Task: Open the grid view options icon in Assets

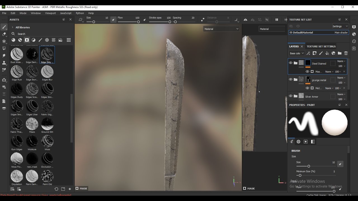Action: tap(69, 40)
